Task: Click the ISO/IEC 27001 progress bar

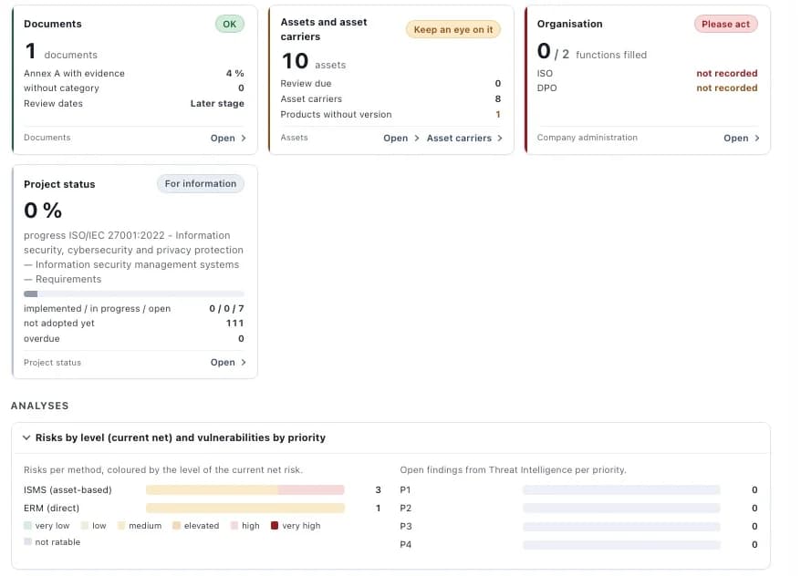Action: (x=134, y=293)
